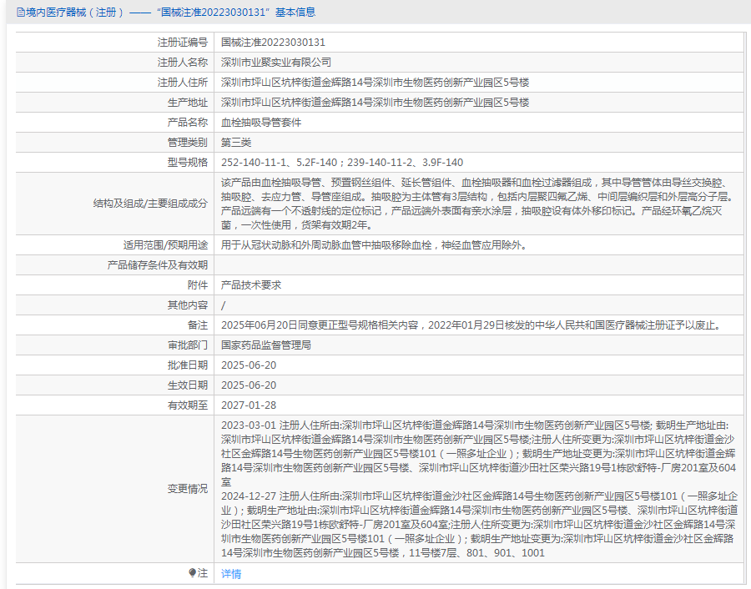Click the address value in the 生产地址 row

tap(375, 103)
